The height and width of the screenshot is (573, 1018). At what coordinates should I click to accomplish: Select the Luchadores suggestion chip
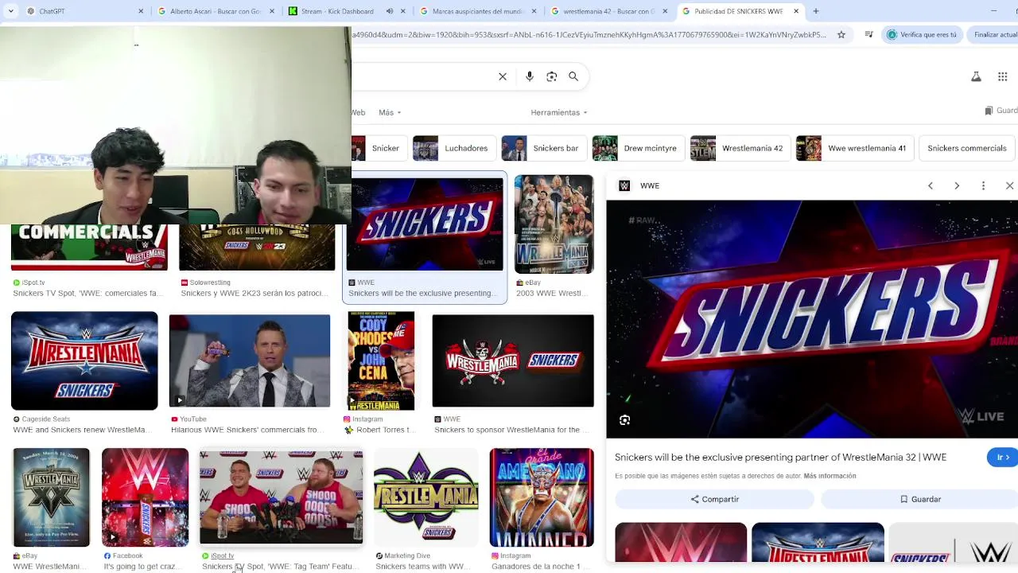tap(453, 148)
